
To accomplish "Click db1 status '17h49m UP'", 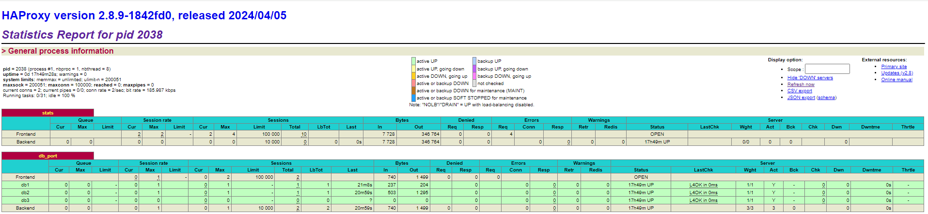I will click(x=641, y=185).
